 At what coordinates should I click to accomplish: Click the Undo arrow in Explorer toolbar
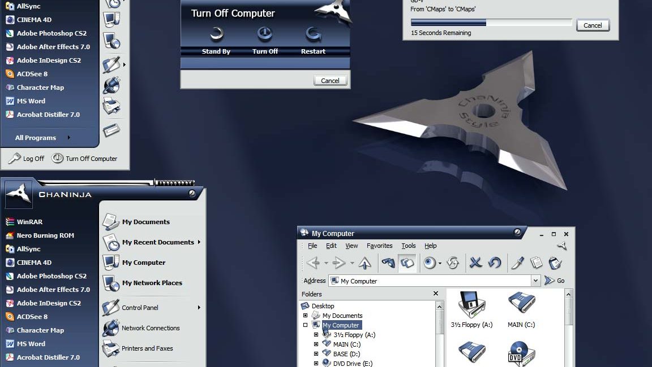coord(494,263)
